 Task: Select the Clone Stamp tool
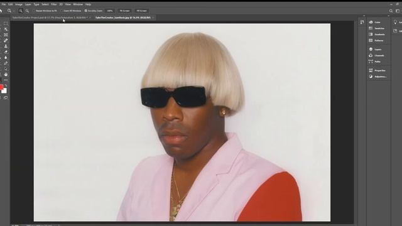point(6,46)
